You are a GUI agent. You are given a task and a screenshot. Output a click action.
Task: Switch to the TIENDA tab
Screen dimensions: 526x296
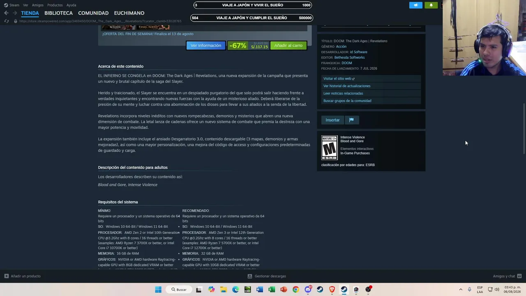point(30,13)
